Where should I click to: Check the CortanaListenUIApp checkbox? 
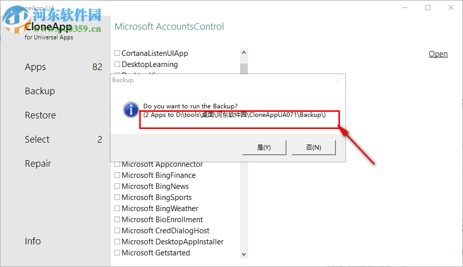118,53
